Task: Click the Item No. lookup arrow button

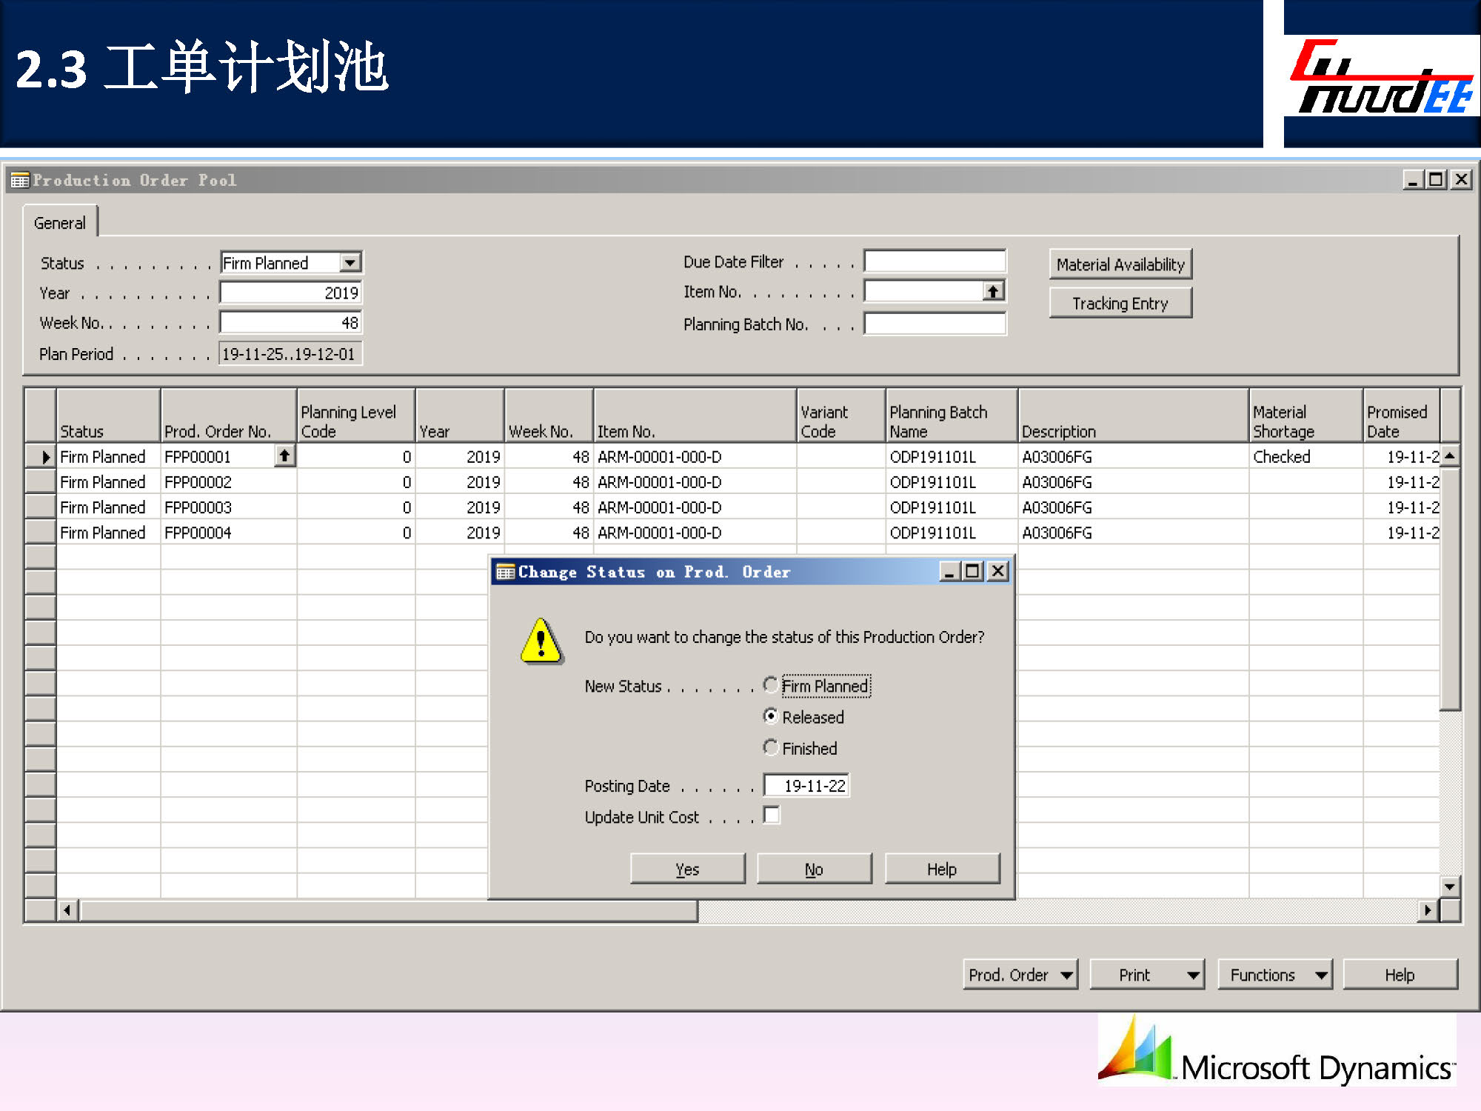Action: (993, 292)
